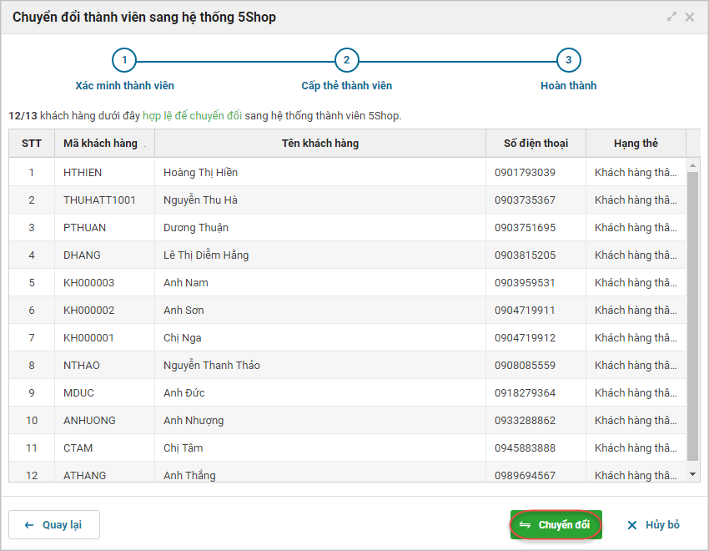The width and height of the screenshot is (709, 551).
Task: Click the STT column header
Action: (x=32, y=144)
